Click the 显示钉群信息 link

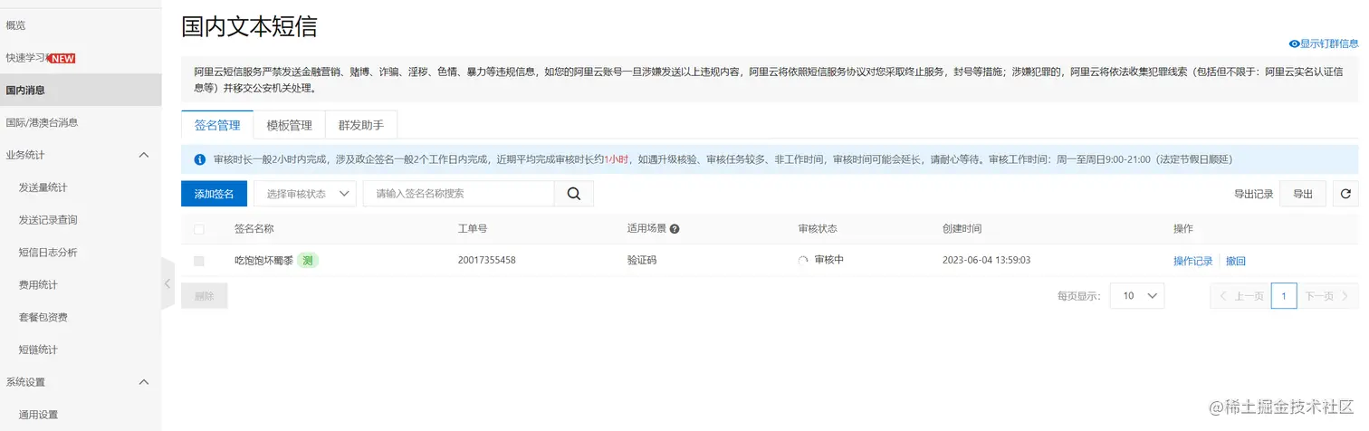coord(1329,43)
